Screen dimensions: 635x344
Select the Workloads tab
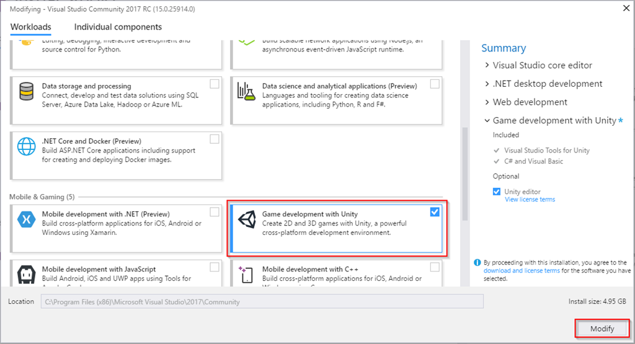click(31, 27)
